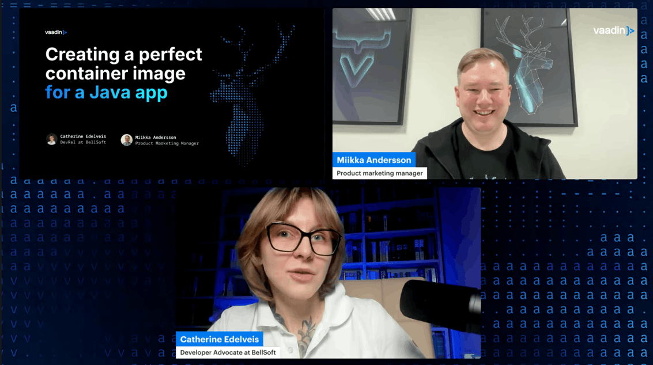Click the 'Miikka Andersson' name banner
The width and height of the screenshot is (653, 365).
pyautogui.click(x=373, y=160)
